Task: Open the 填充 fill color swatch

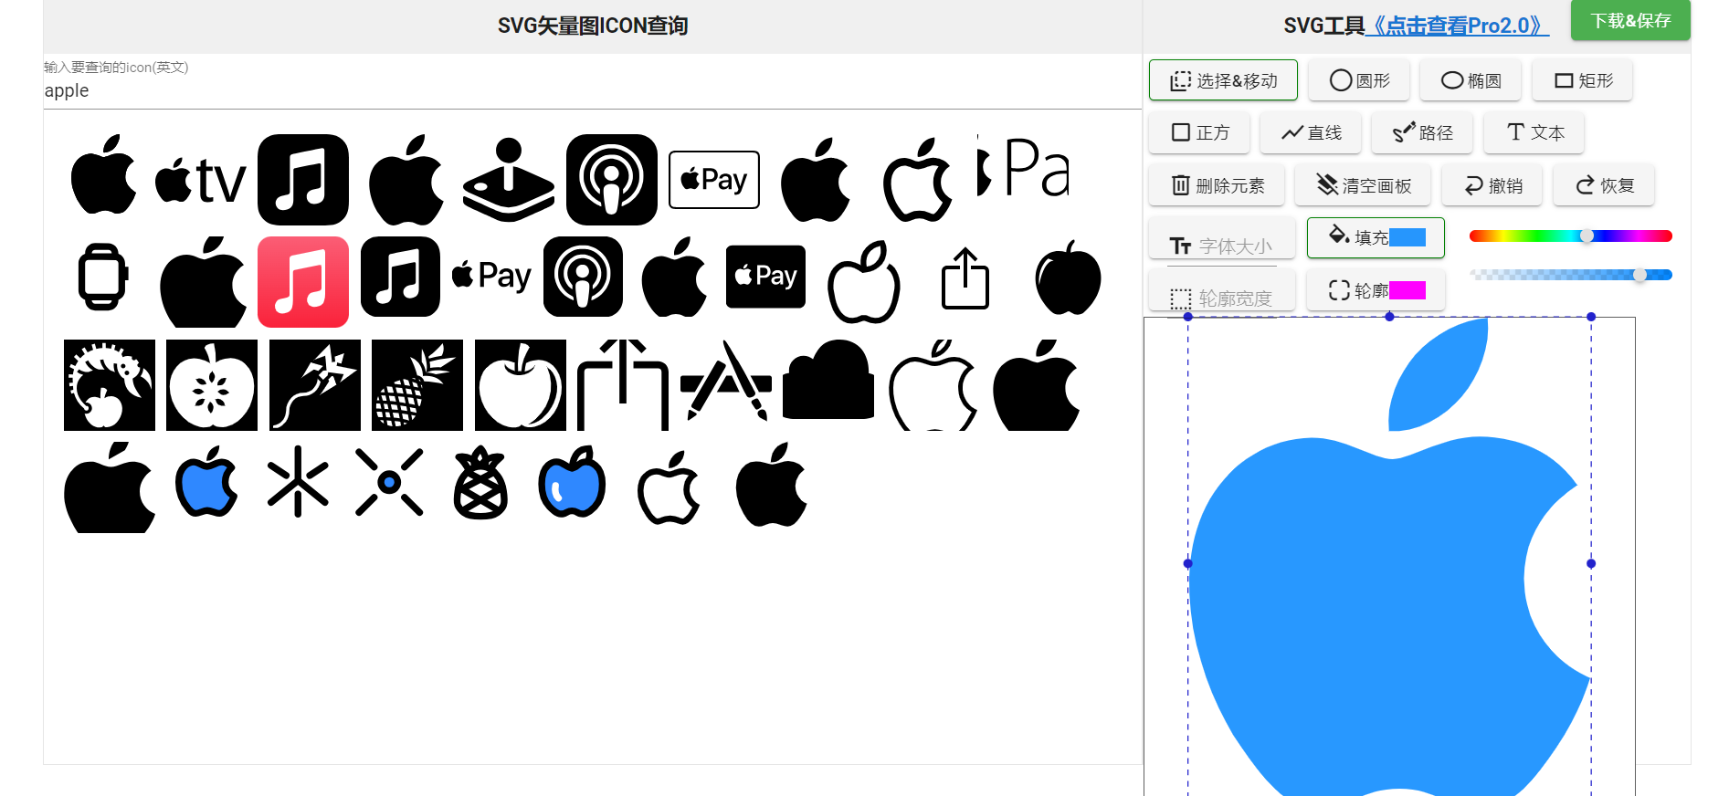Action: pyautogui.click(x=1407, y=237)
